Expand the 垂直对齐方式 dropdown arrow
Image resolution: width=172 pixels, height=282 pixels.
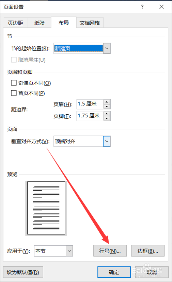[x=107, y=141]
